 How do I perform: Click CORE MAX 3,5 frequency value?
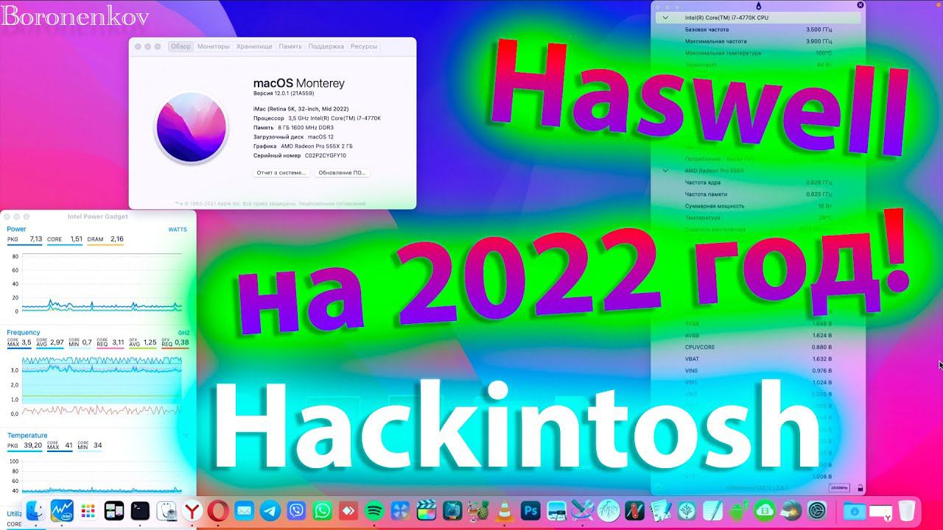point(20,342)
